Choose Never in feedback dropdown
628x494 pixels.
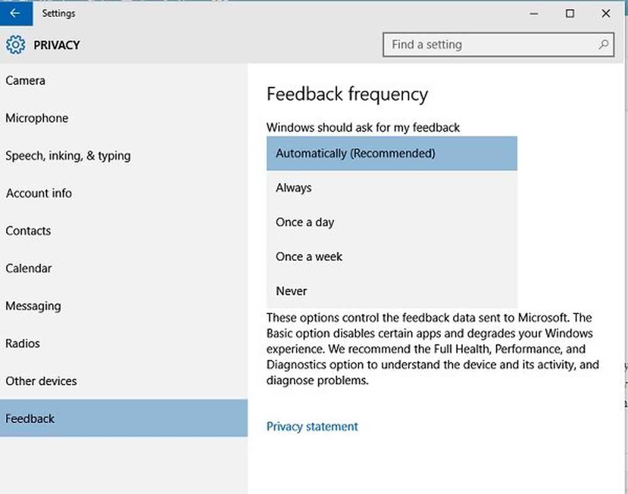[392, 291]
